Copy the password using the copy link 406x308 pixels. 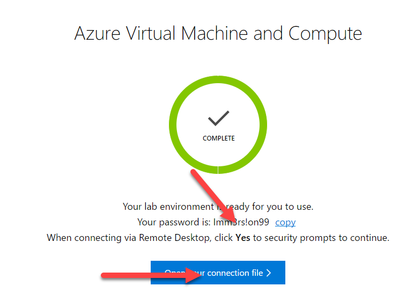[x=285, y=222]
